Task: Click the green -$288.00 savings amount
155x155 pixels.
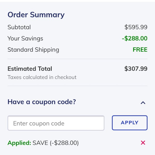Action: click(x=135, y=38)
